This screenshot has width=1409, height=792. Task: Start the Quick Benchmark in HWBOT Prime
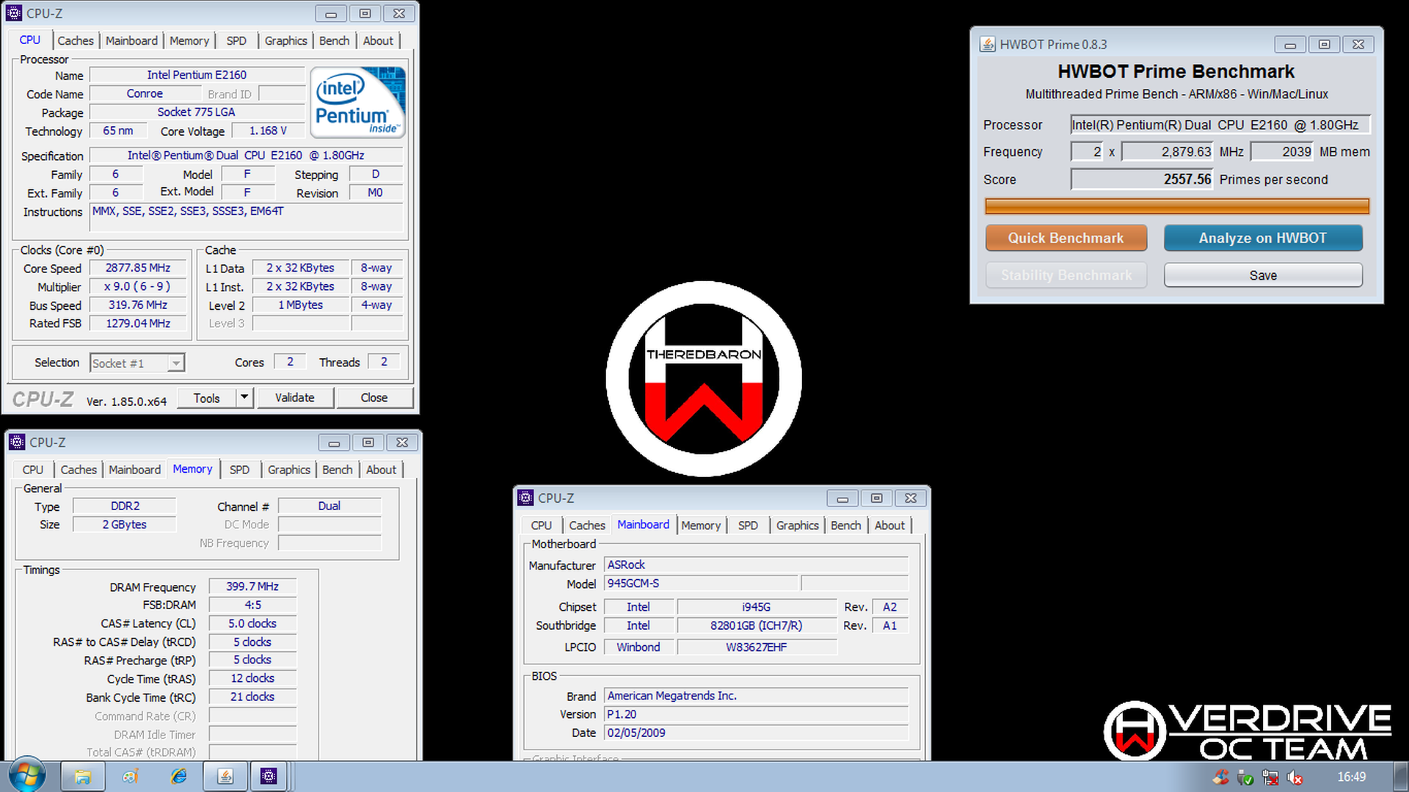(x=1066, y=238)
